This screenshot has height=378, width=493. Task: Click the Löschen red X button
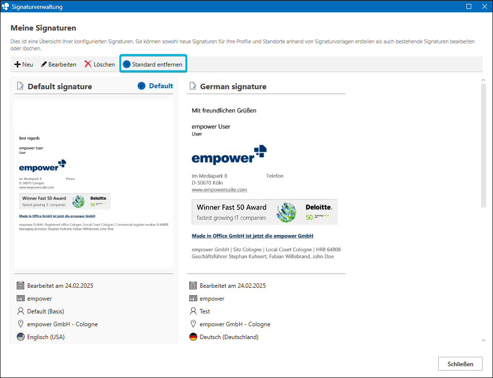[100, 65]
